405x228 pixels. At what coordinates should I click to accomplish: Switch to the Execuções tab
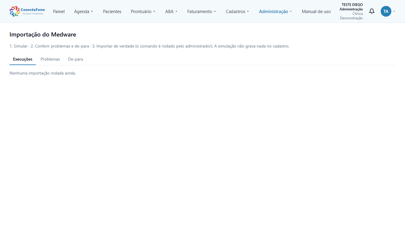coord(23,59)
